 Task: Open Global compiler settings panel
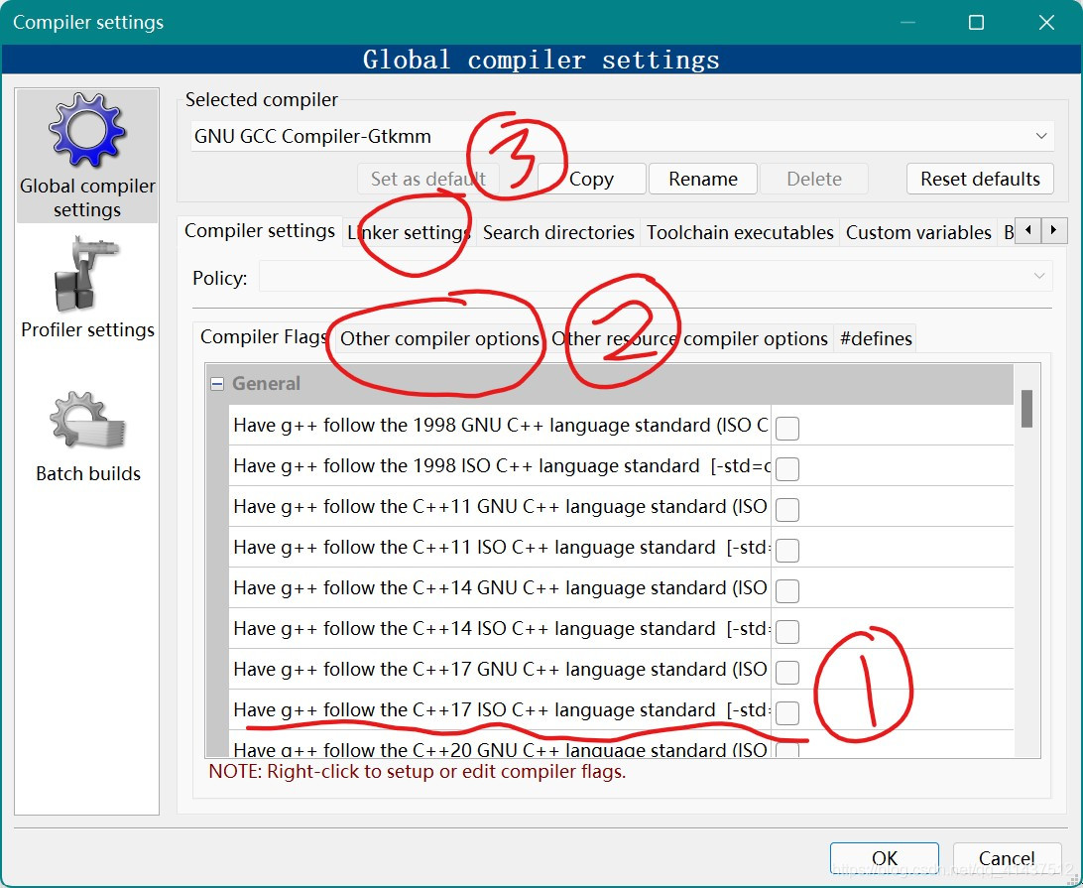click(x=86, y=154)
